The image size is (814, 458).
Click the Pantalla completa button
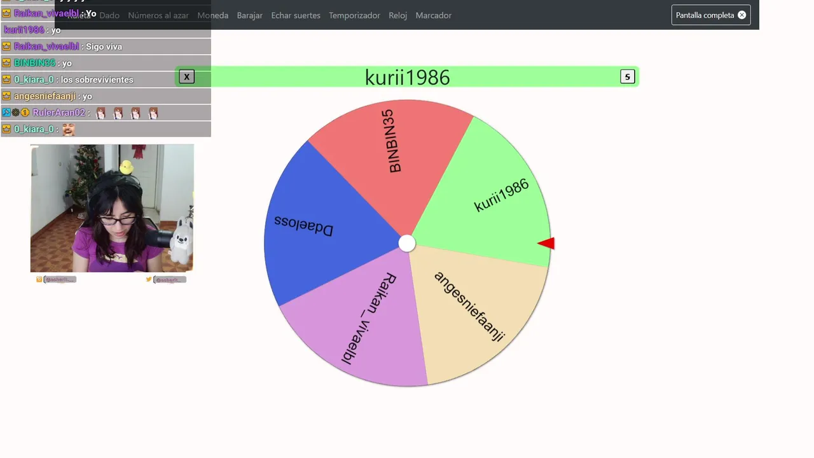point(711,15)
